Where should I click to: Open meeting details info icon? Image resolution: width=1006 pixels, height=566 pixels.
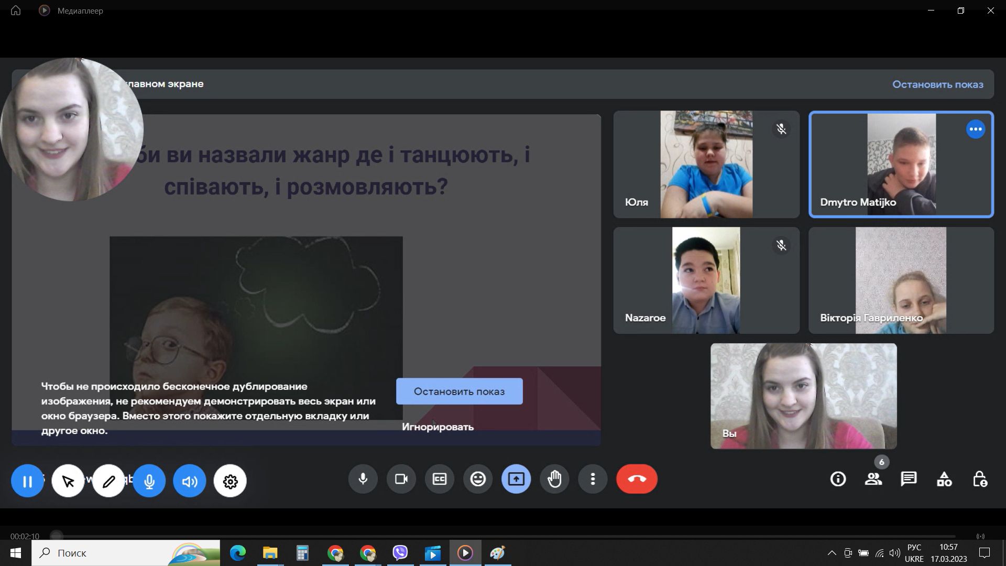(838, 479)
